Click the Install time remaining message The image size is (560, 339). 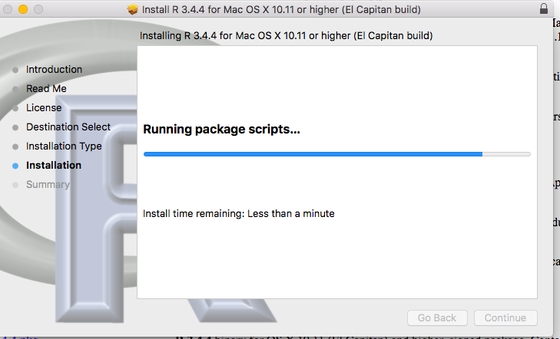coord(239,213)
